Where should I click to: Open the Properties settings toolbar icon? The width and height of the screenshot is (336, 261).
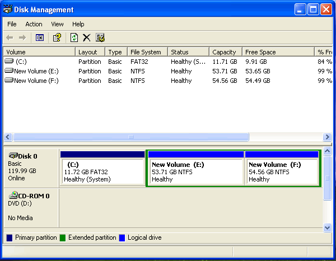tap(100, 38)
